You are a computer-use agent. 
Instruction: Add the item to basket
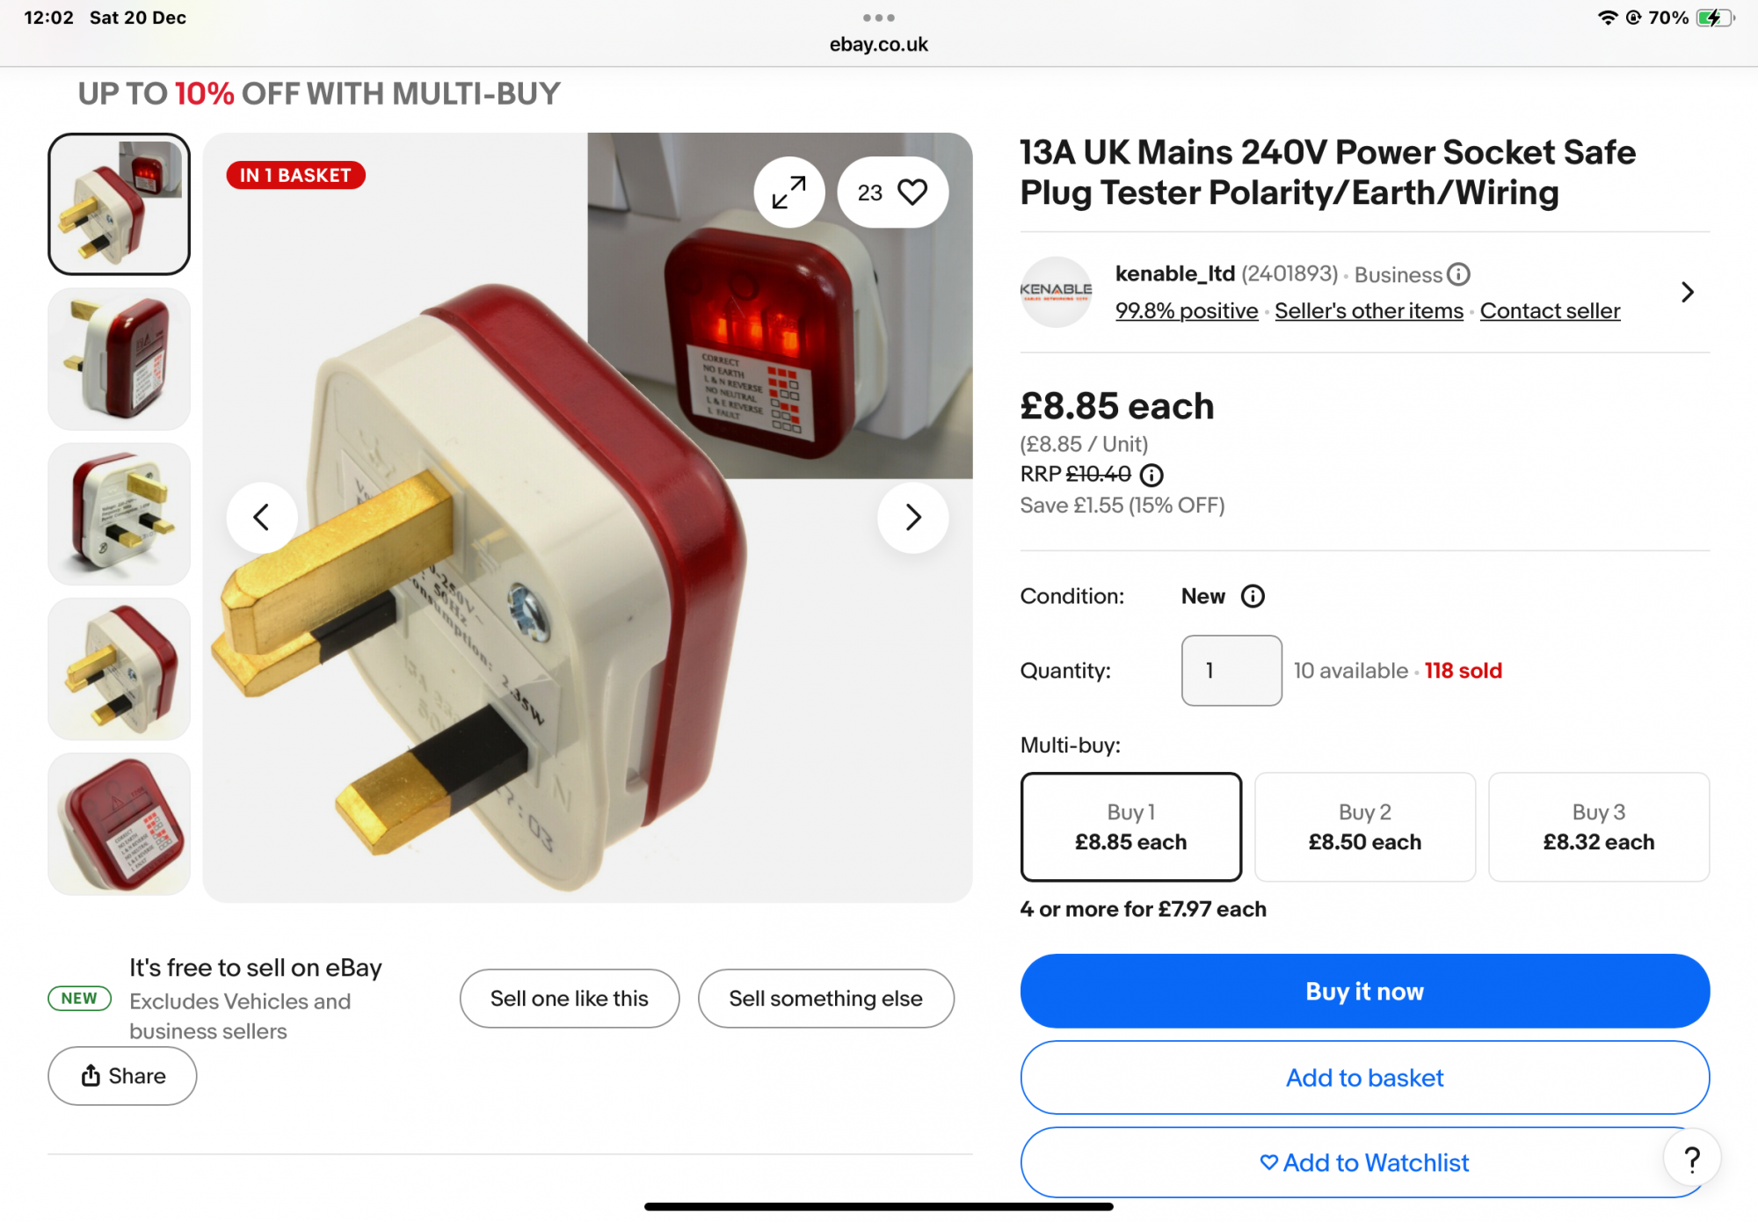coord(1364,1078)
